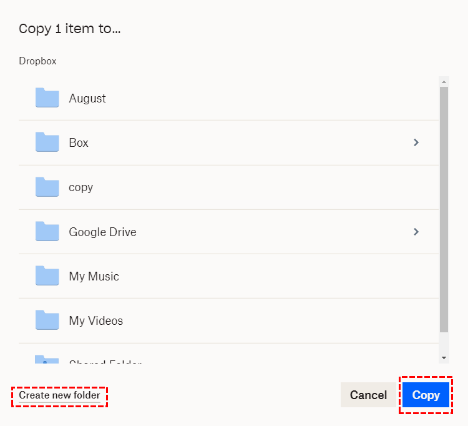468x426 pixels.
Task: Click the scrollbar down arrow
Action: coord(444,358)
